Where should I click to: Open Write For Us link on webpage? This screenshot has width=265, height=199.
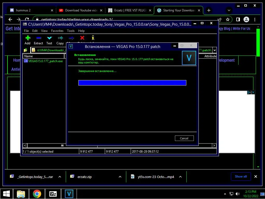point(241,29)
